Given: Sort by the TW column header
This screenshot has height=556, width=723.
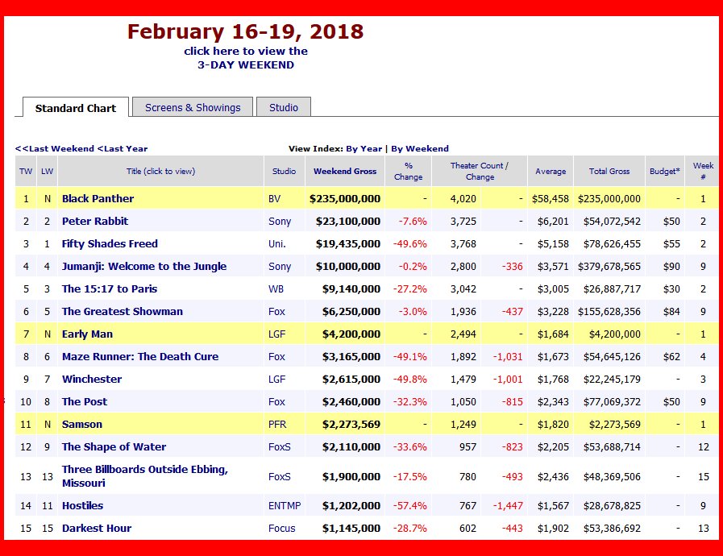Looking at the screenshot, I should coord(26,171).
